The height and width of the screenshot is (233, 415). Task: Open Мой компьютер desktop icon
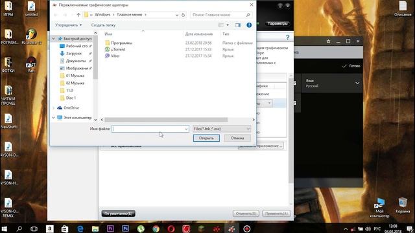[379, 207]
